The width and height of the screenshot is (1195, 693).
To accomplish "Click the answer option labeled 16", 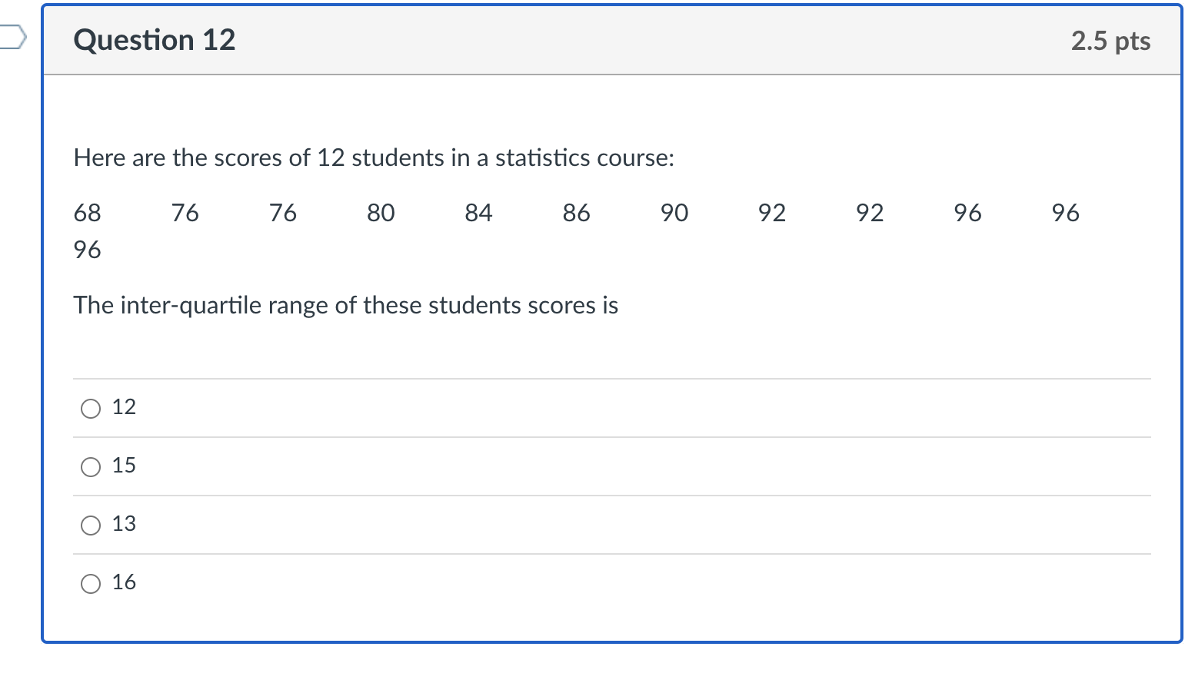I will pyautogui.click(x=125, y=582).
